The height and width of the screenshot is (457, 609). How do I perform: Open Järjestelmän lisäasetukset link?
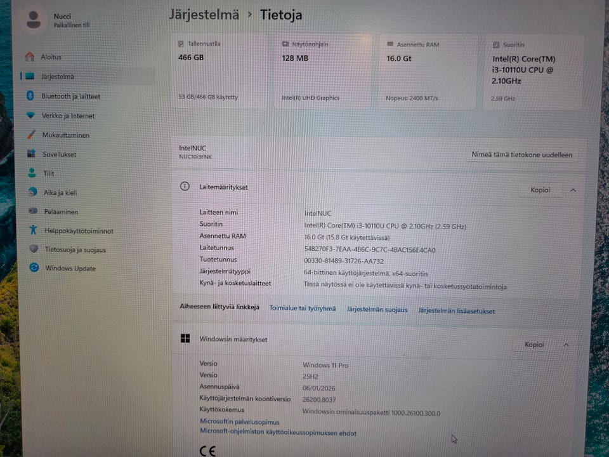pos(456,311)
